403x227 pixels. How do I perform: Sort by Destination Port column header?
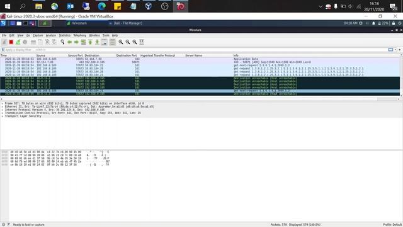tap(127, 55)
